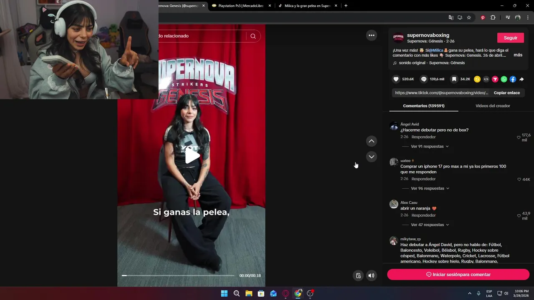Open the Chrome profile avatar
Screen dimensions: 534x300
coord(518,17)
